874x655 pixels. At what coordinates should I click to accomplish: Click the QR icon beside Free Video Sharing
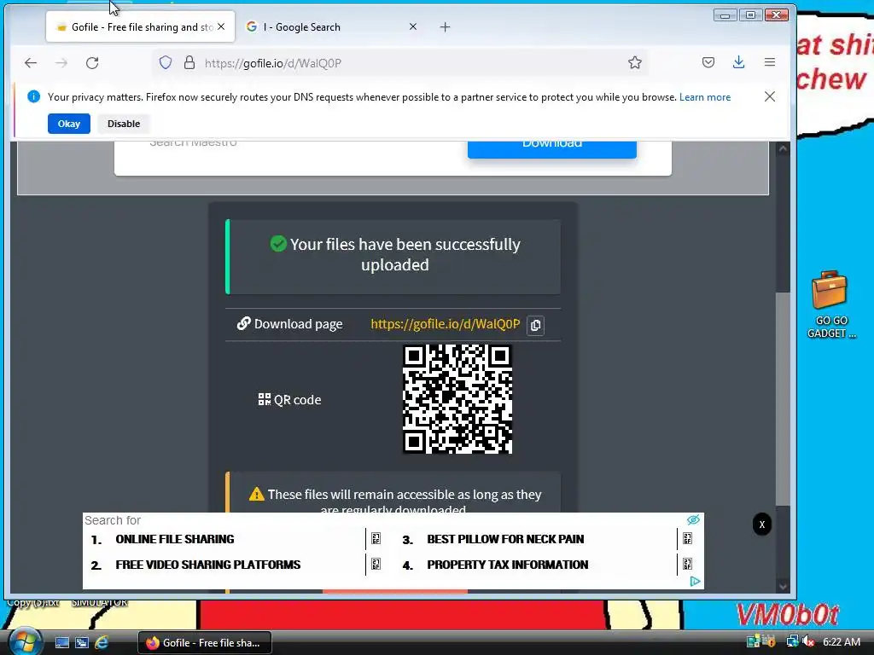[376, 565]
